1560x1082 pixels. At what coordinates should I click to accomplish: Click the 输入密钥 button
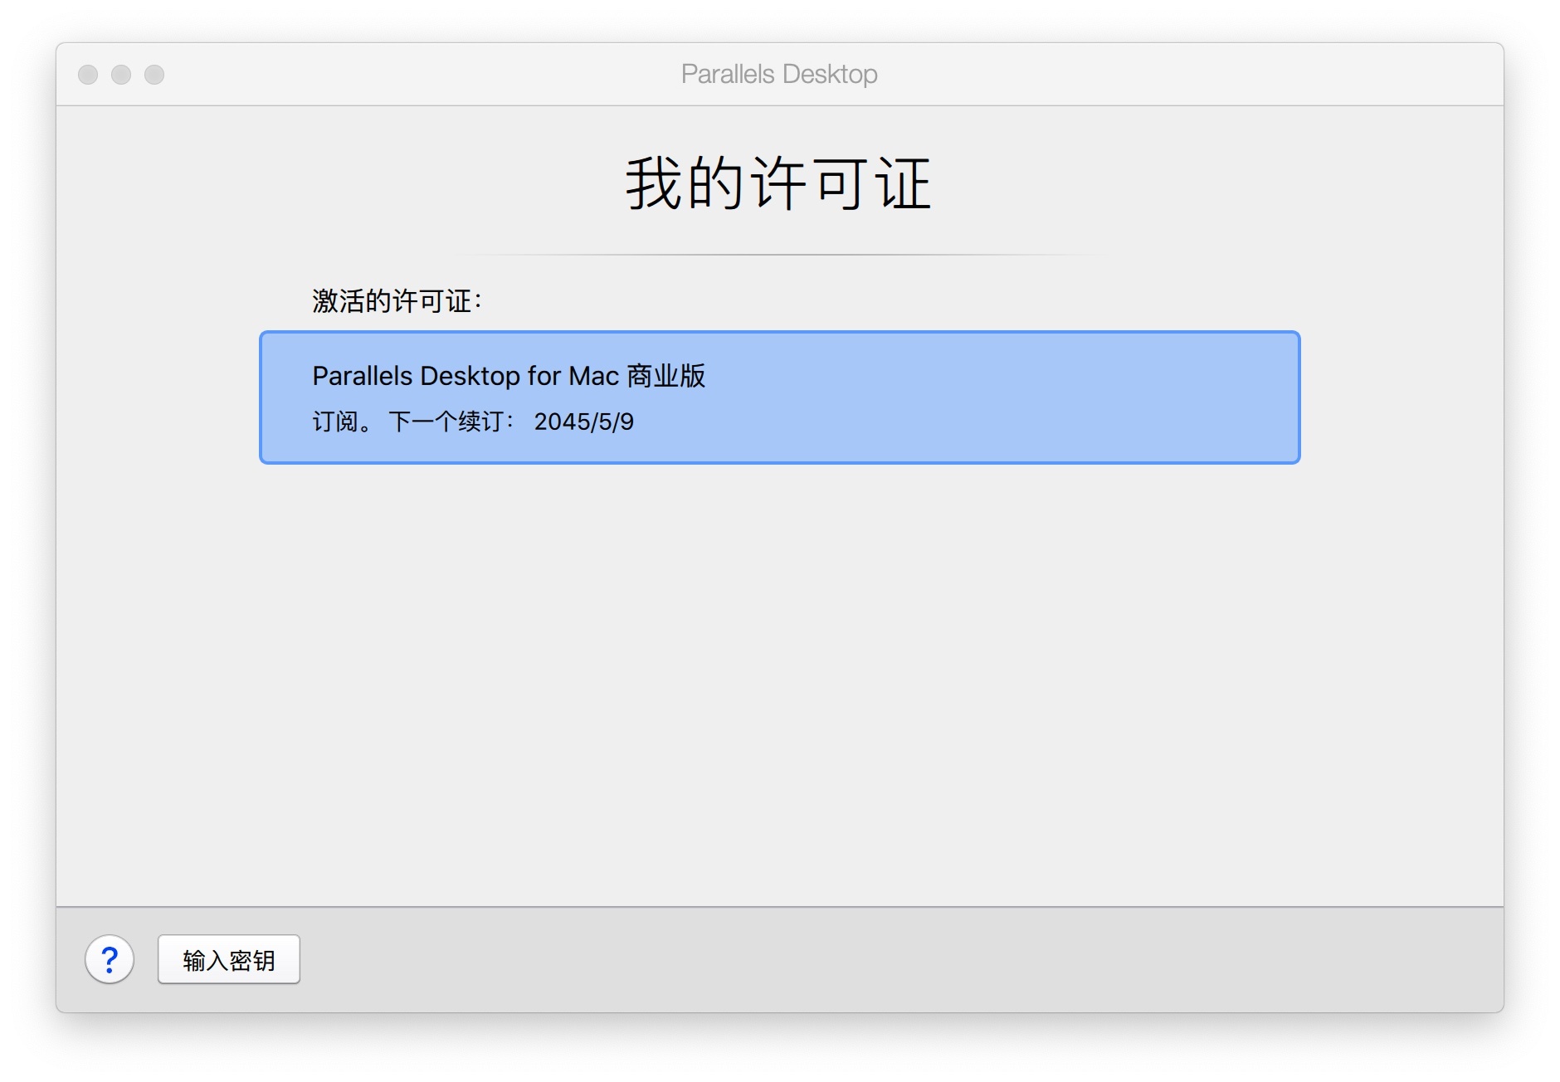(229, 960)
